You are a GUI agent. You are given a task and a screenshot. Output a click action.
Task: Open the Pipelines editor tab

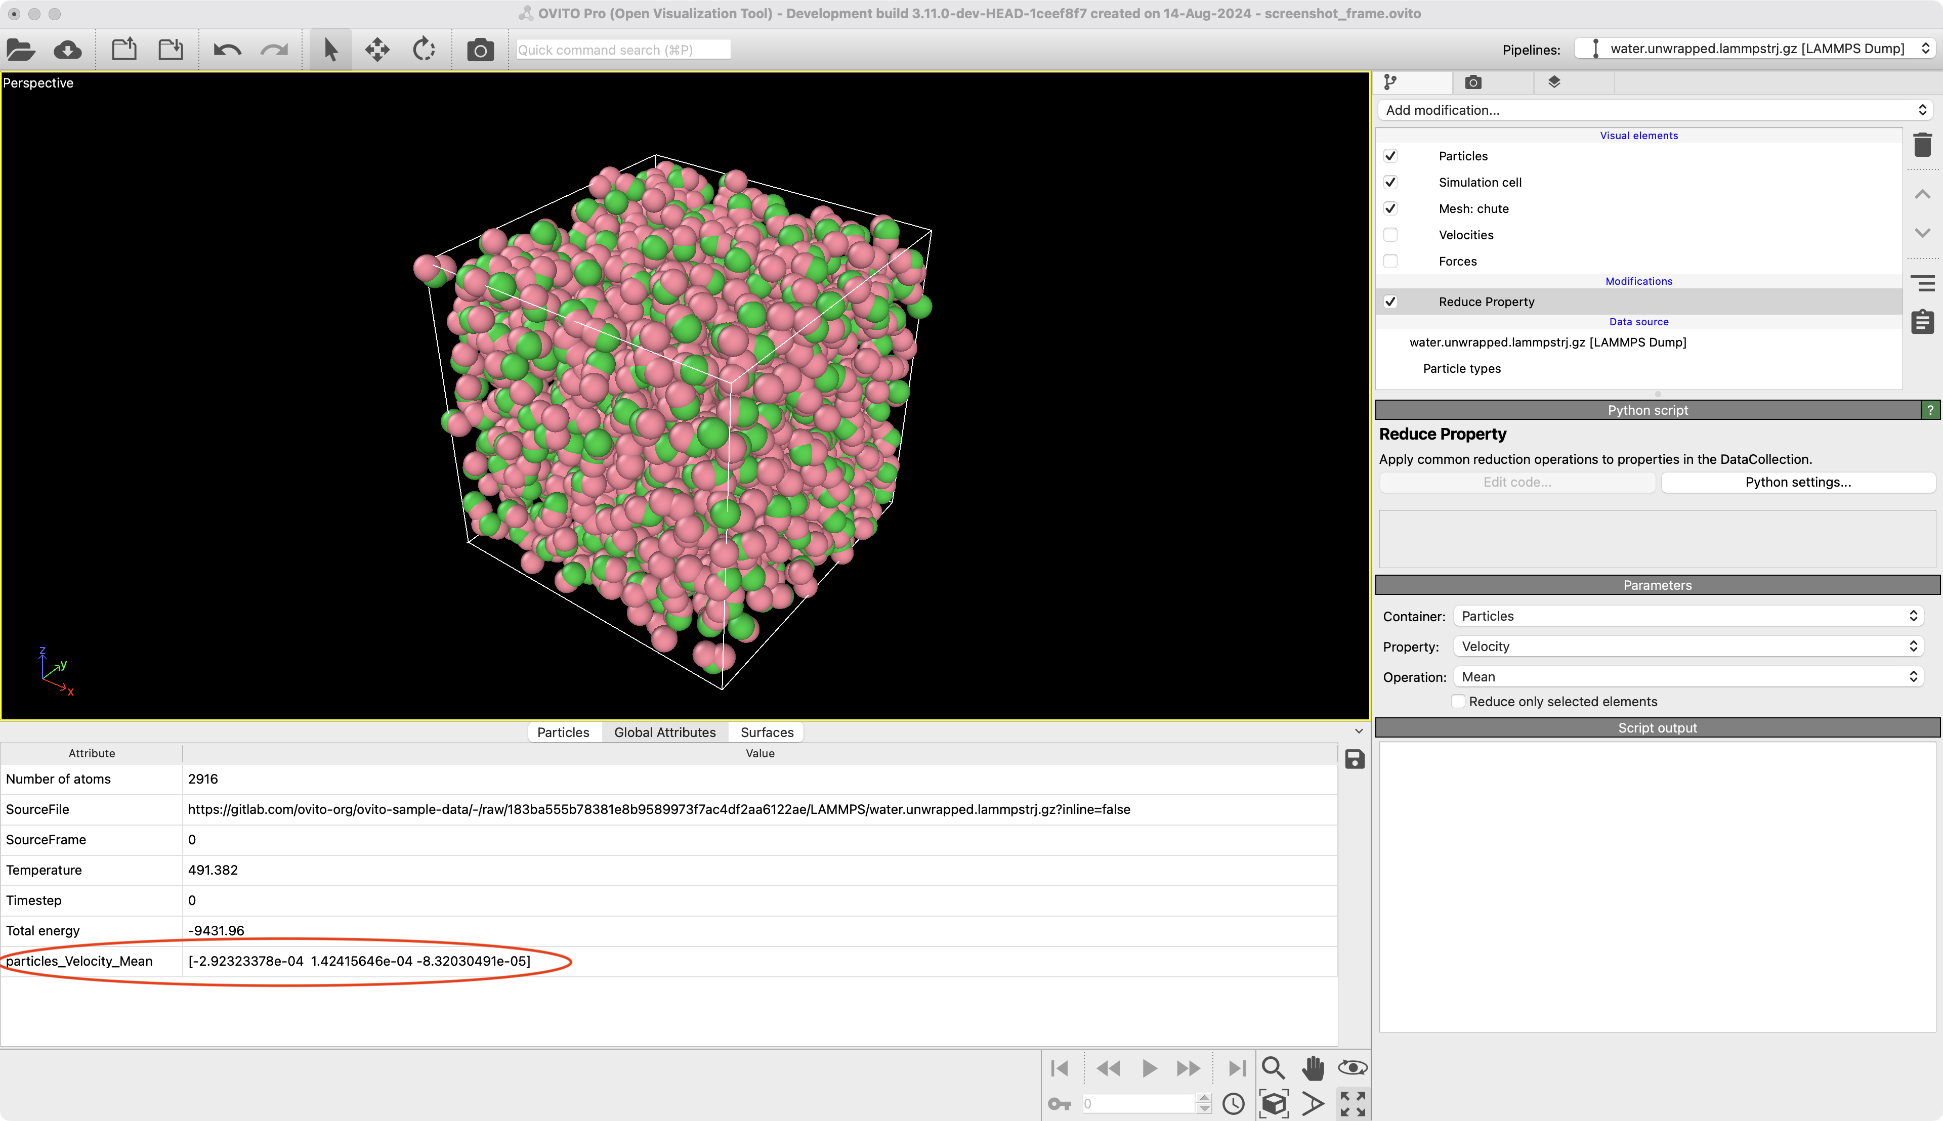pyautogui.click(x=1391, y=82)
